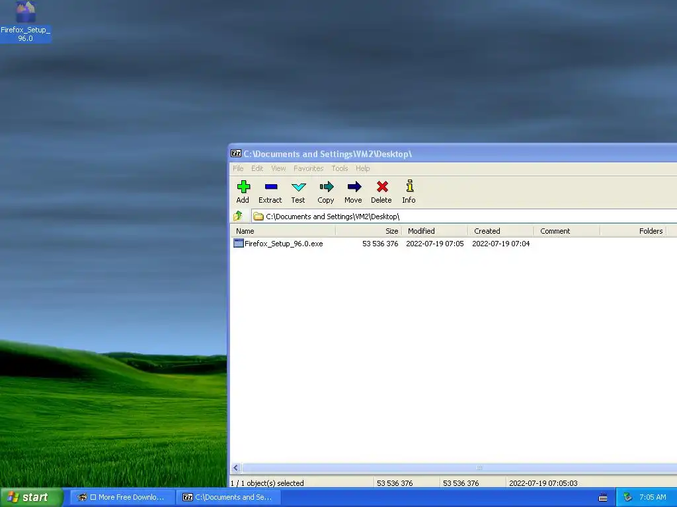This screenshot has width=677, height=507.
Task: Click created date 2022-07-19 07:04
Action: (x=501, y=244)
